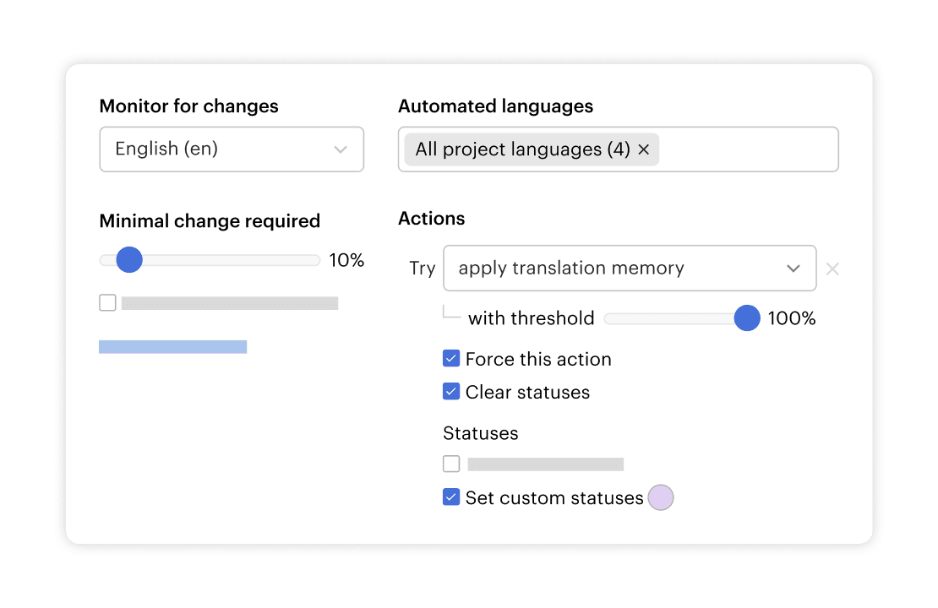Click the threshold slider track left of knob
This screenshot has height=608, width=938.
pos(668,318)
